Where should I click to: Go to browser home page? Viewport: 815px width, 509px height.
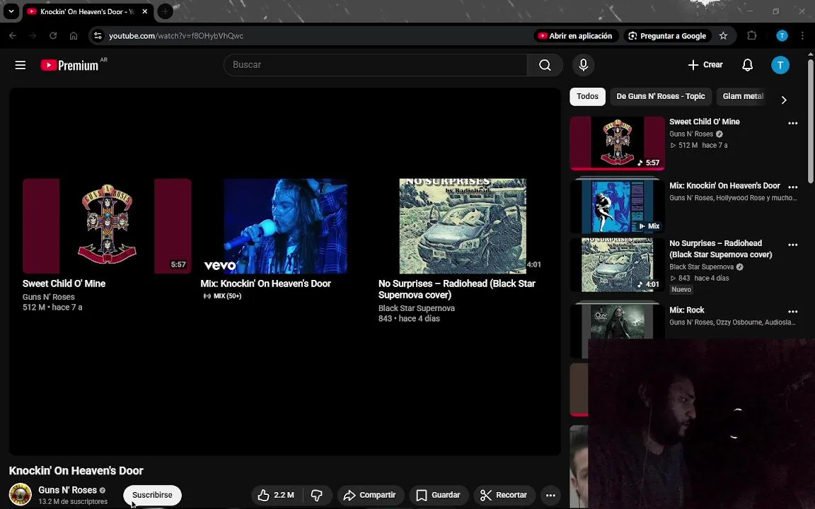click(74, 36)
